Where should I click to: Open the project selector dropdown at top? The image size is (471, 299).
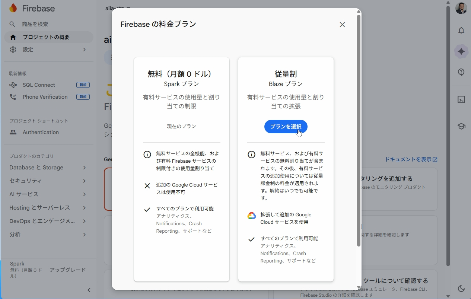pos(118,7)
